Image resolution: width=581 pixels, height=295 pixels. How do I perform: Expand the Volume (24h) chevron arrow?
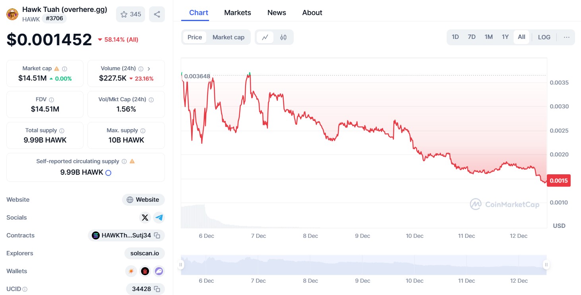(x=149, y=69)
